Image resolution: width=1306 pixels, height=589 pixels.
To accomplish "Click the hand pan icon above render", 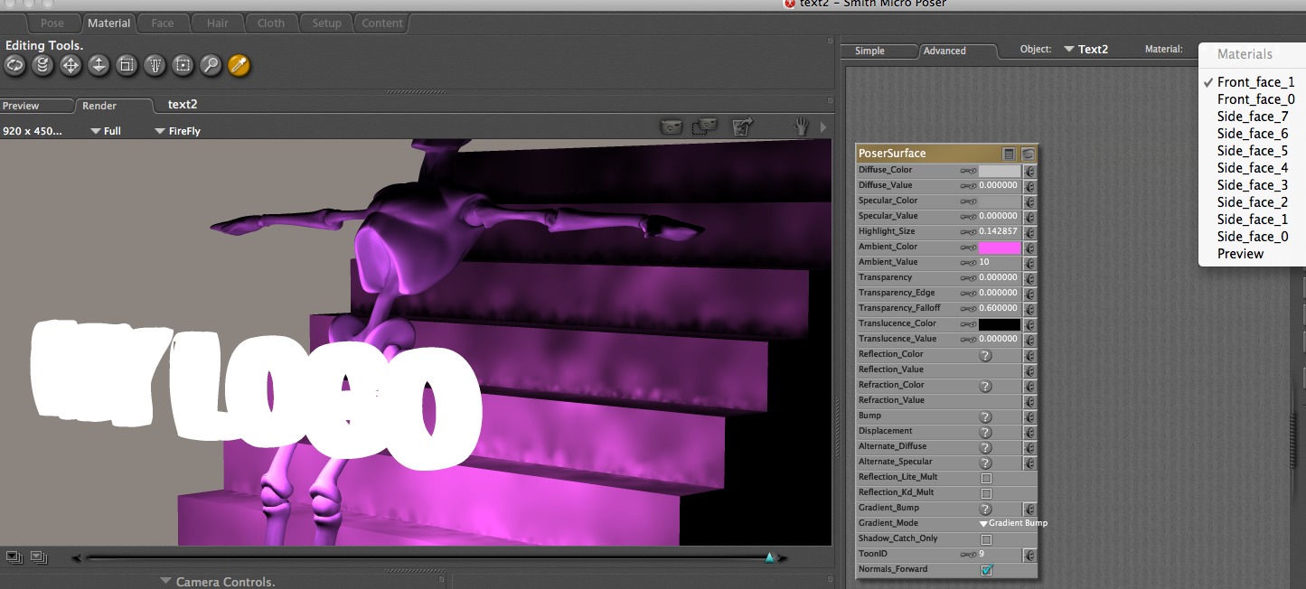I will point(801,127).
